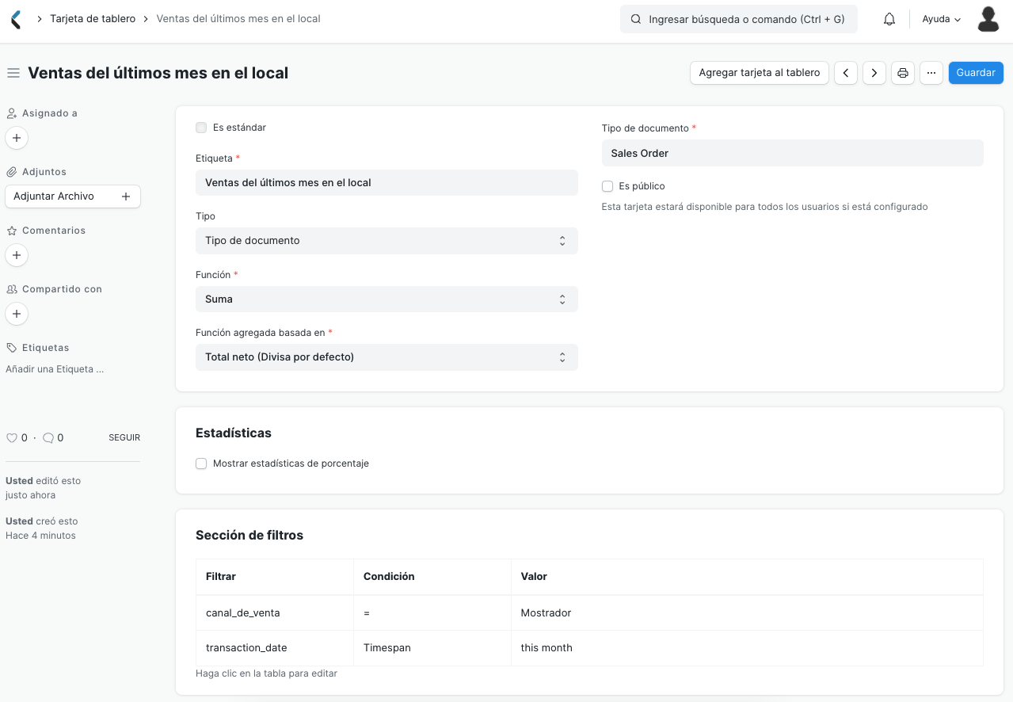Click the Condición column header
Viewport: 1013px width, 702px height.
point(432,577)
